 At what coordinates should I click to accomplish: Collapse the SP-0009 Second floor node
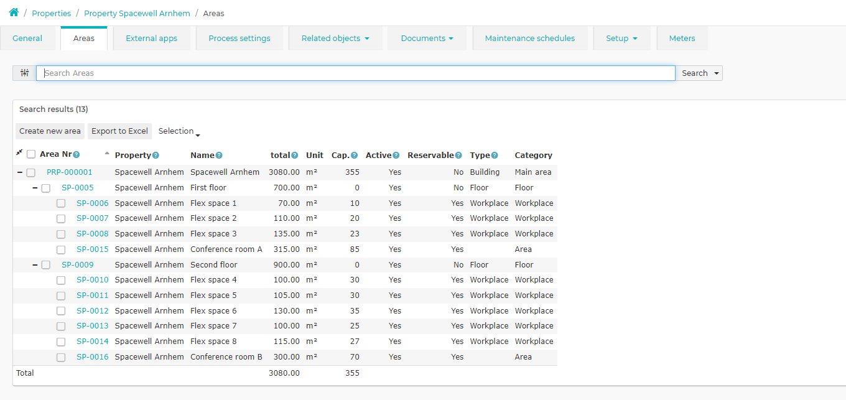click(35, 265)
